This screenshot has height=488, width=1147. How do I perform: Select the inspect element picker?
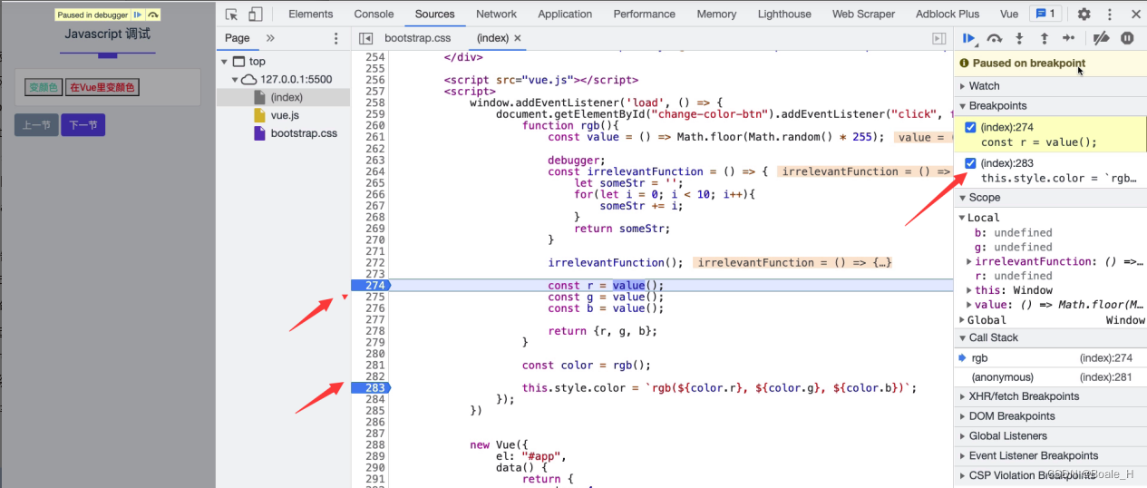pyautogui.click(x=231, y=14)
